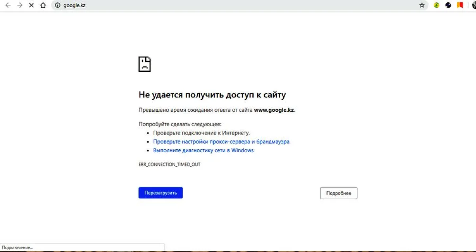Run Windows network diagnostics link
The image size is (476, 252).
(203, 150)
